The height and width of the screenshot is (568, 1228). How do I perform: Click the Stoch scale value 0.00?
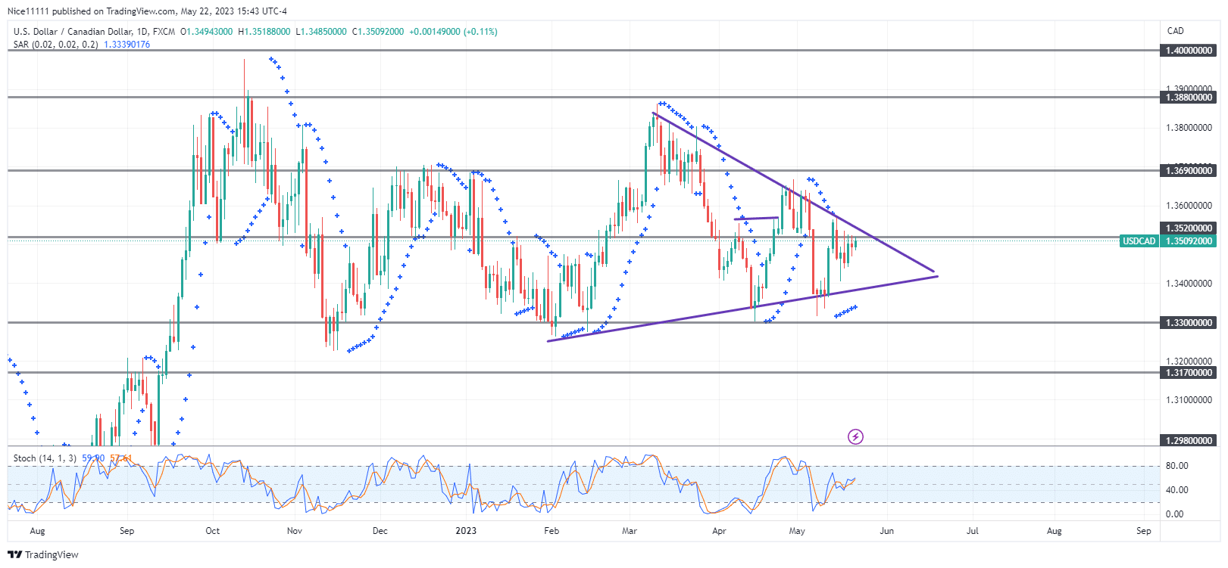point(1174,514)
